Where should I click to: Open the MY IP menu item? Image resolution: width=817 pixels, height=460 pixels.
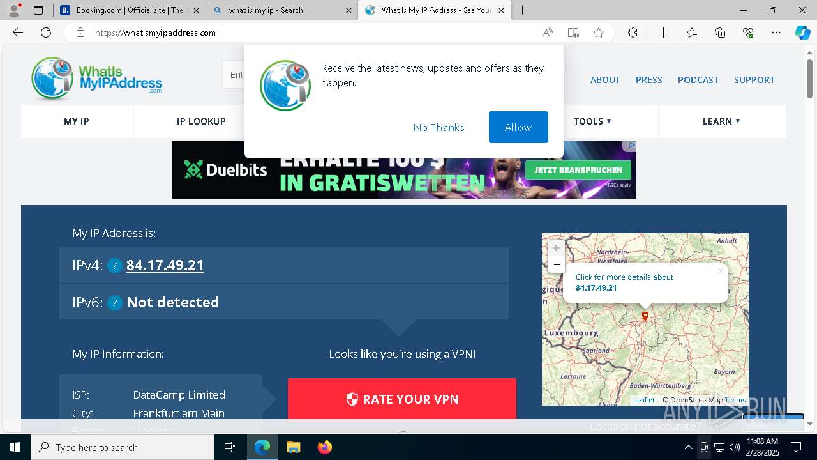pos(77,121)
